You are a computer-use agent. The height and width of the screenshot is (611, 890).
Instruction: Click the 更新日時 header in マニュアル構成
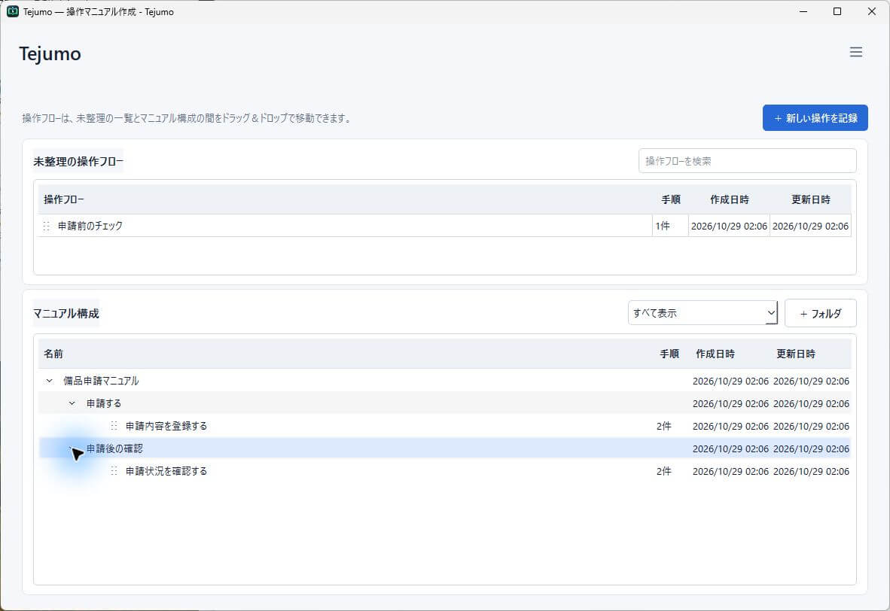point(796,354)
